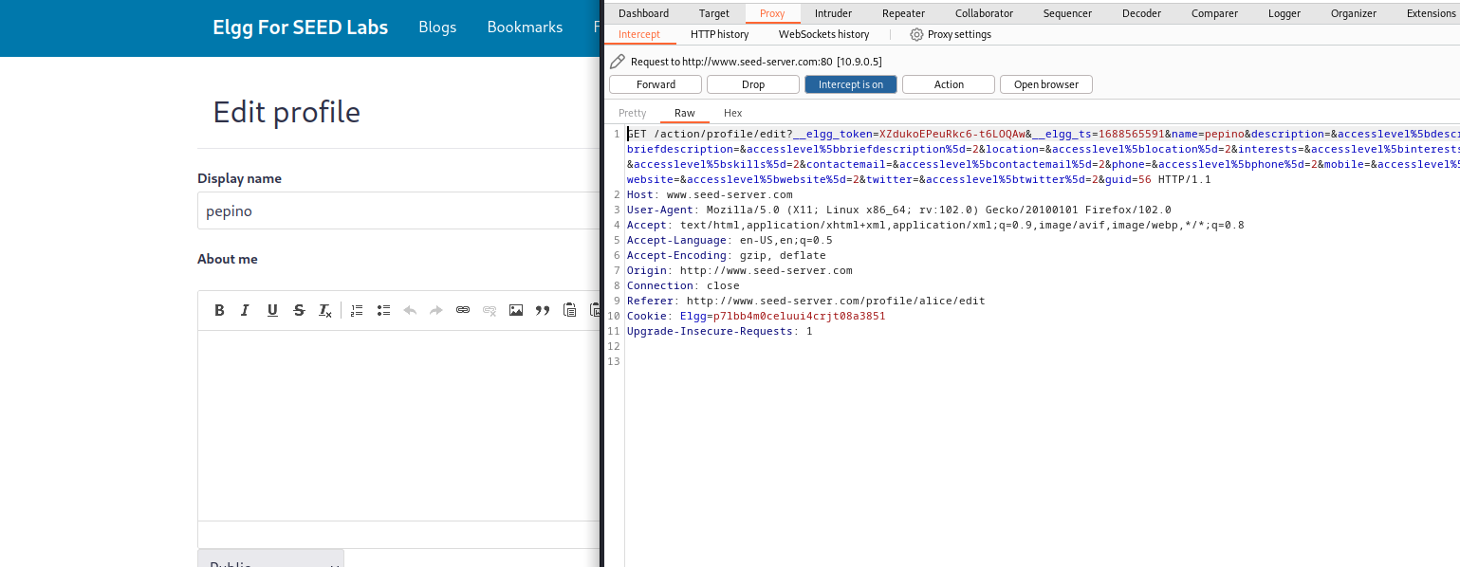Switch to the Repeater tab

point(903,13)
